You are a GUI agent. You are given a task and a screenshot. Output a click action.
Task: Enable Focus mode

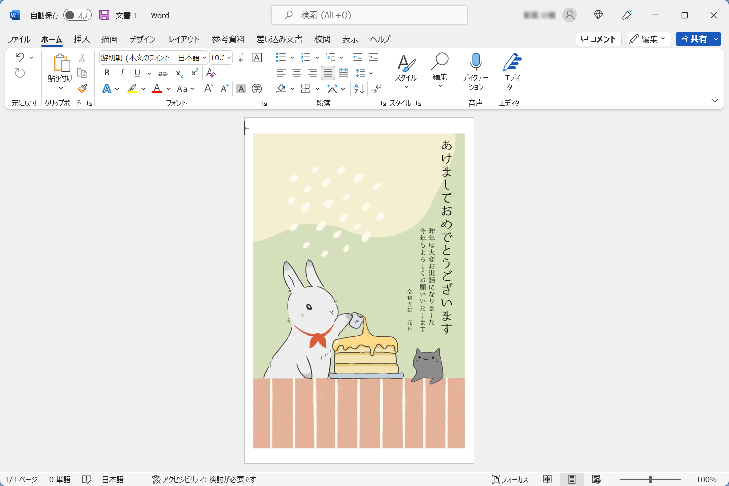coord(510,479)
